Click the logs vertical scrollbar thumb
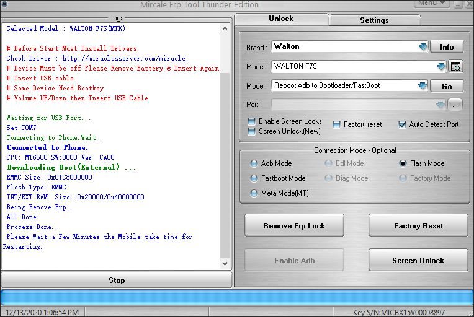This screenshot has width=474, height=317. [x=225, y=165]
